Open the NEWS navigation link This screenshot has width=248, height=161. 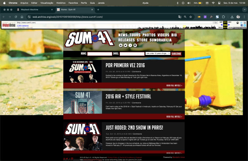click(x=123, y=35)
